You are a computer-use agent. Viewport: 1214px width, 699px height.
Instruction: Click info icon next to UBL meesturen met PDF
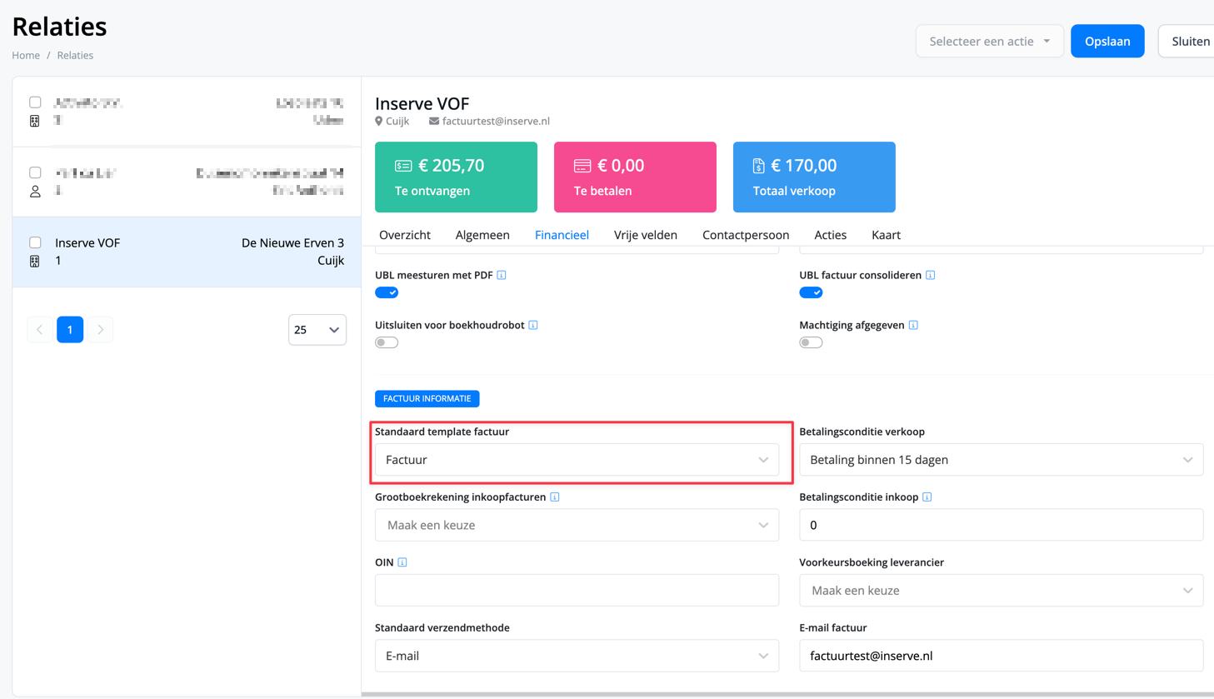tap(502, 275)
